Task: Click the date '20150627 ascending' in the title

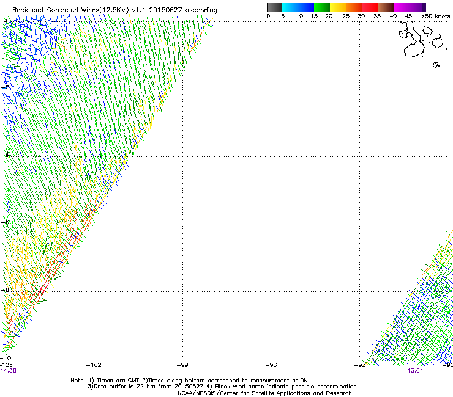Action: tap(183, 10)
